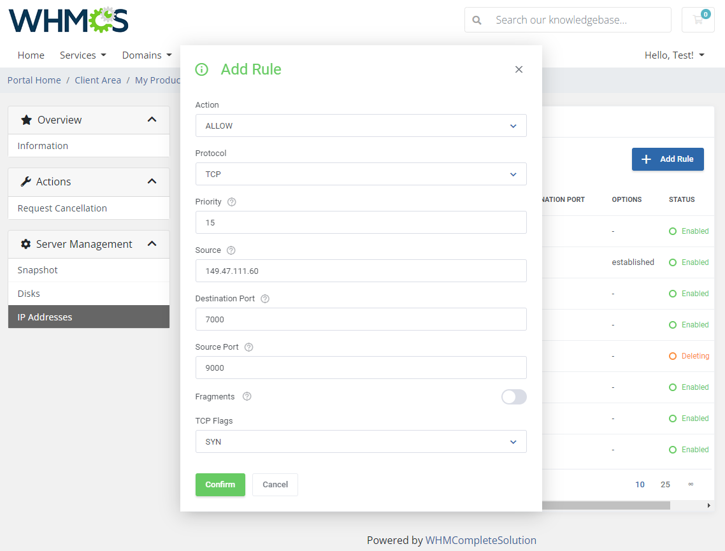
Task: Enable the Fragments toggle
Action: pos(514,396)
